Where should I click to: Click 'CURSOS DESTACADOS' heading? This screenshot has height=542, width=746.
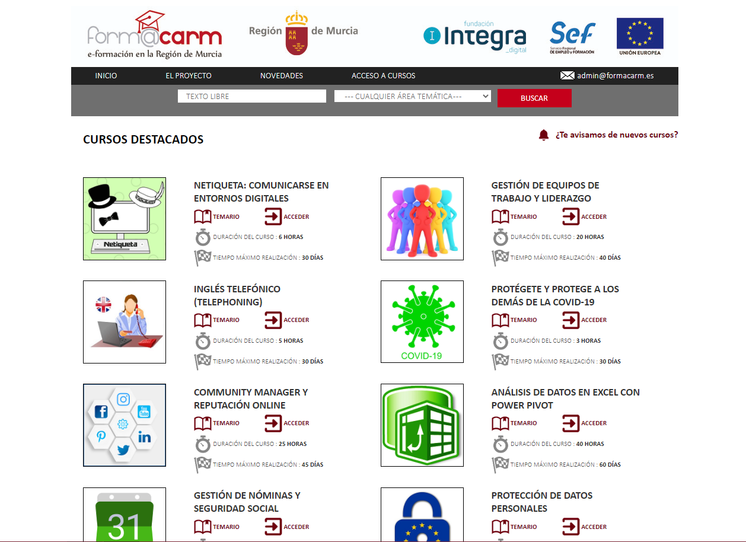click(143, 140)
